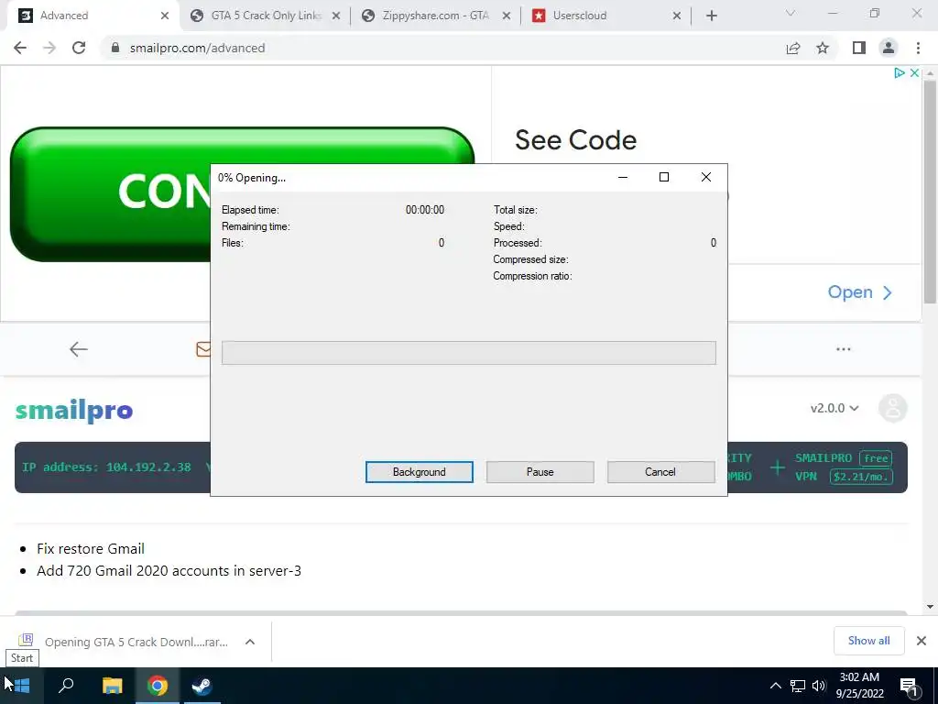Show all downloads

[x=868, y=641]
